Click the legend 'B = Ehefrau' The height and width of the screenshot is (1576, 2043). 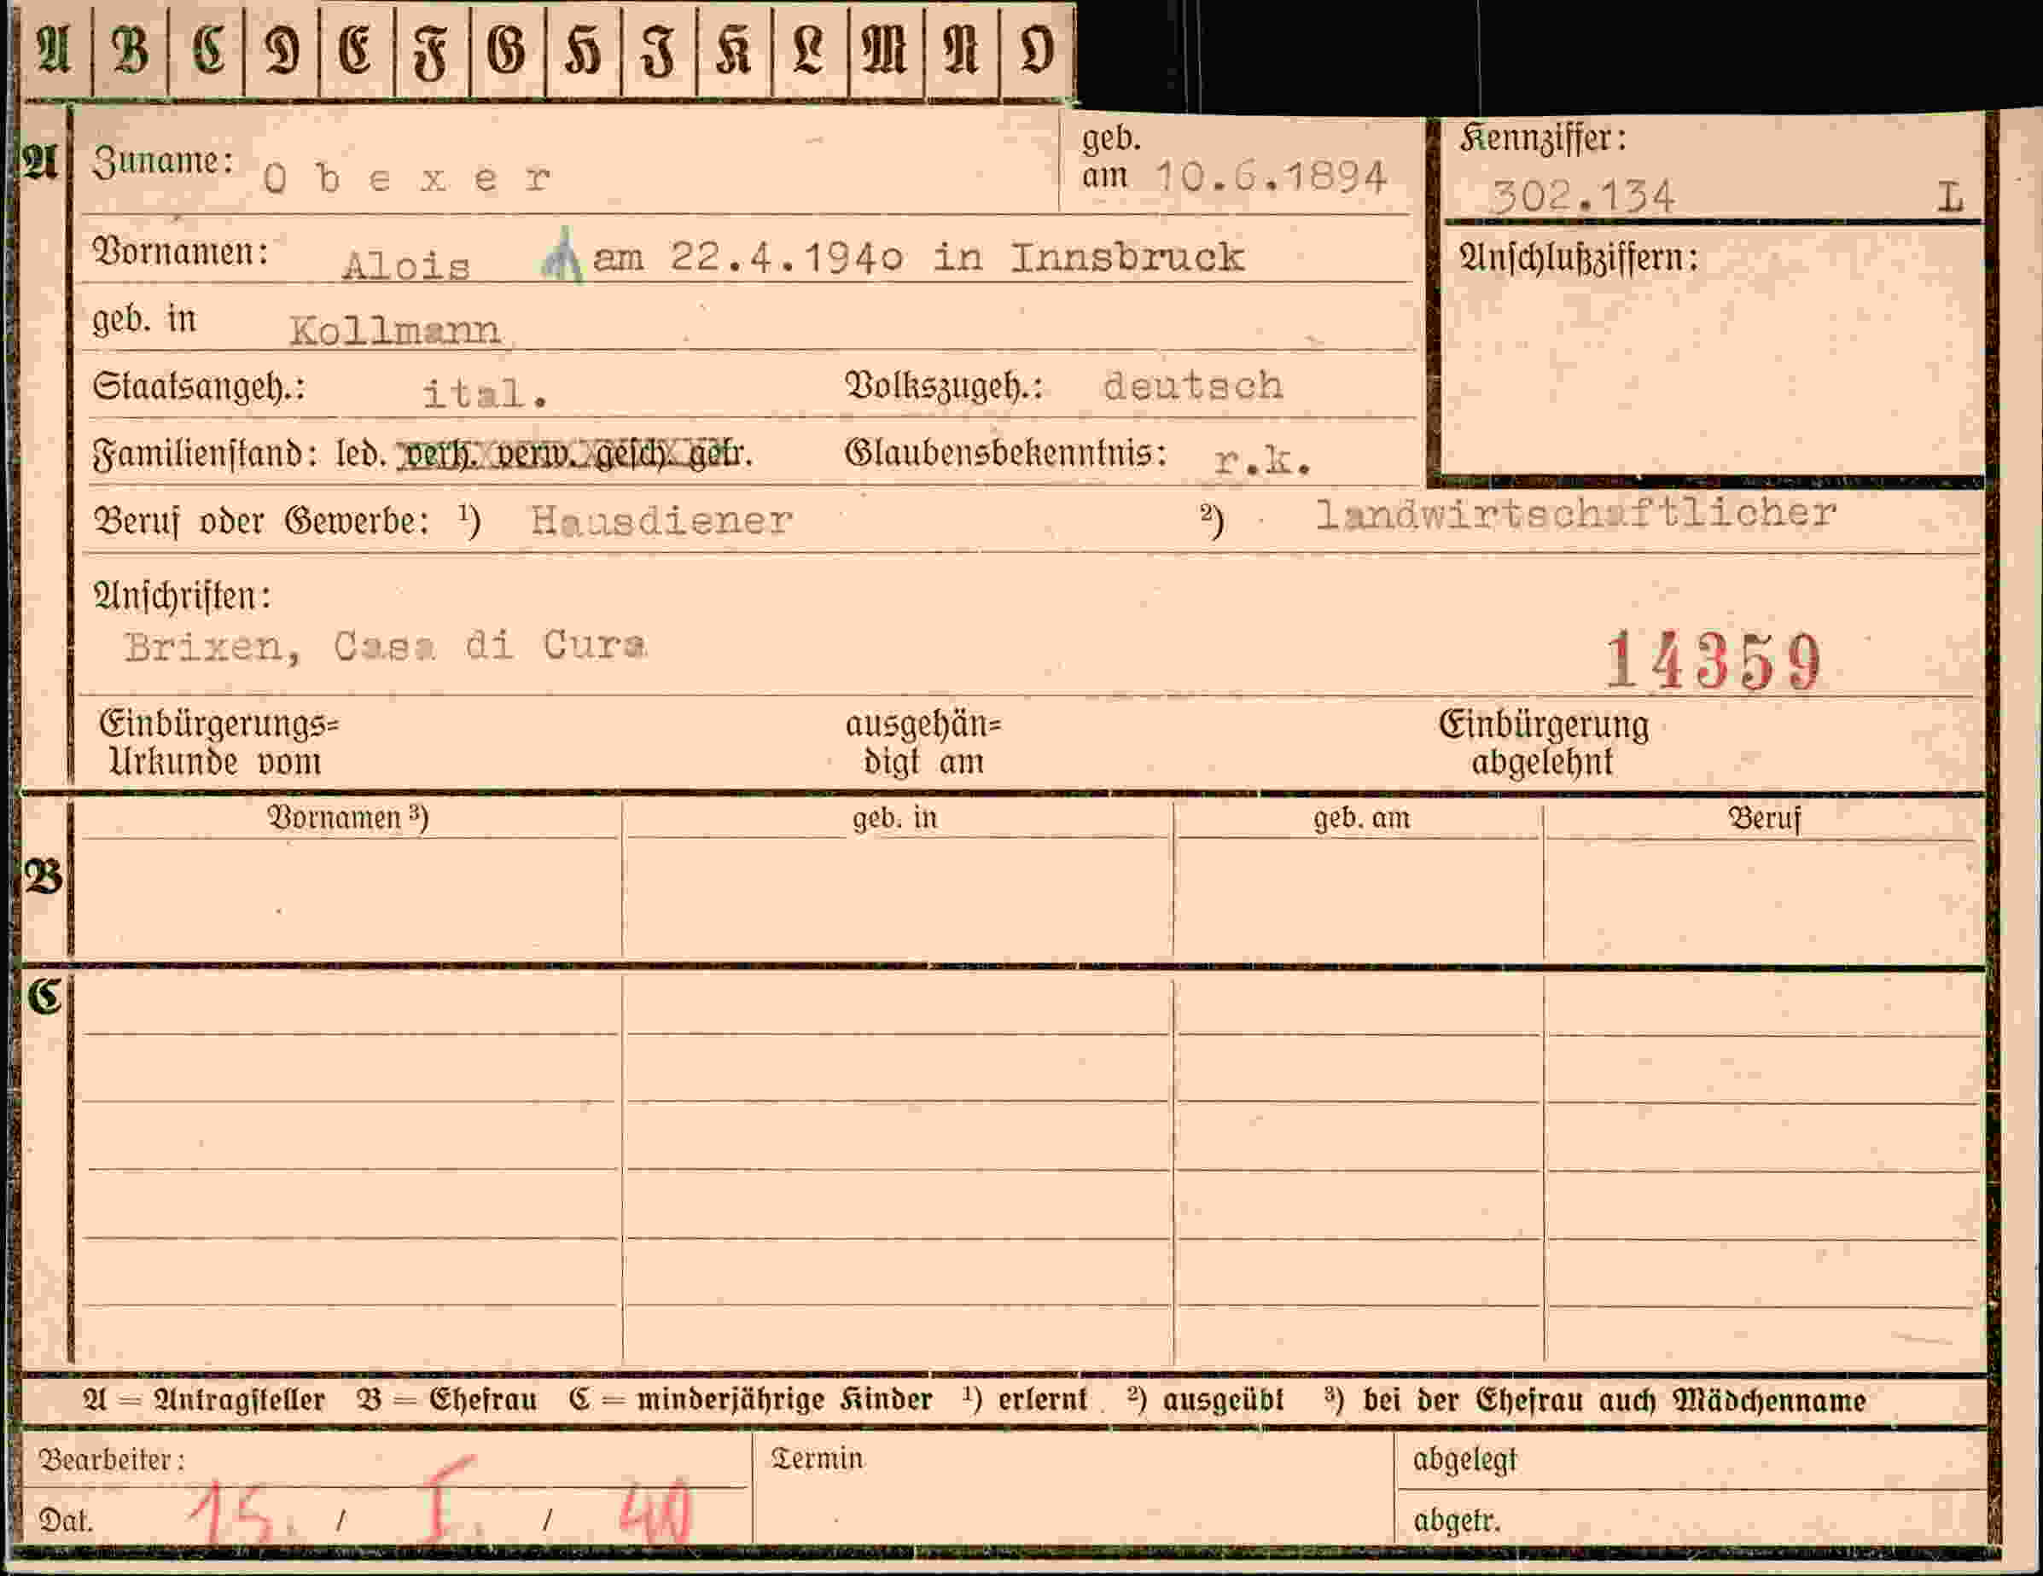point(447,1400)
